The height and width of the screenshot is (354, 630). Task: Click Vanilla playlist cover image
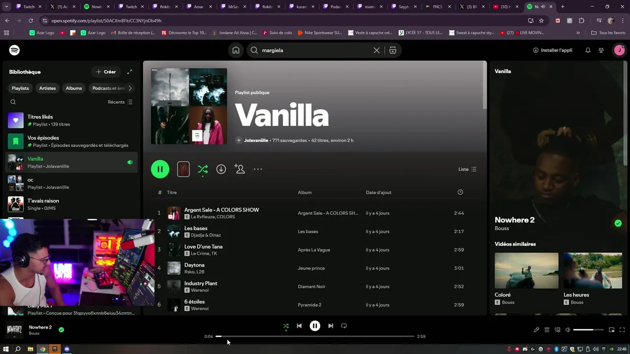pyautogui.click(x=189, y=106)
